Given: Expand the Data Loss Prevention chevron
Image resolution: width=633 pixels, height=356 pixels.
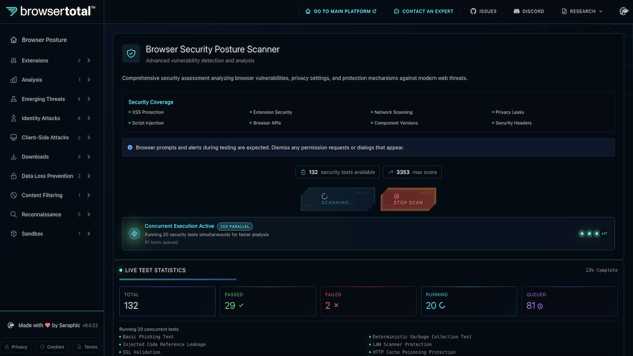Looking at the screenshot, I should (x=89, y=176).
